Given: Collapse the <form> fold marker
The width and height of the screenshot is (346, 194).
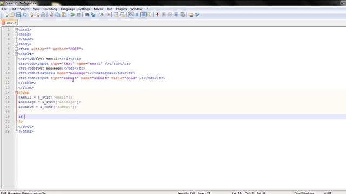Looking at the screenshot, I should (x=16, y=49).
